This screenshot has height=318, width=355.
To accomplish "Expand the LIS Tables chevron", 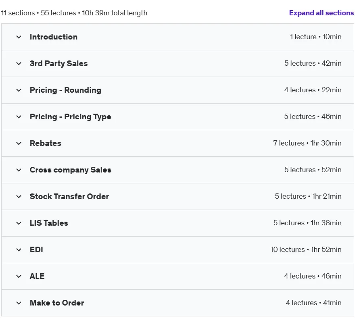I will 19,223.
